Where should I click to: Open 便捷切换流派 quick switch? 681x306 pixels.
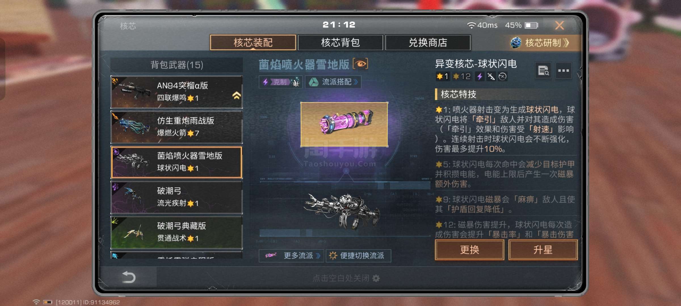coord(358,256)
